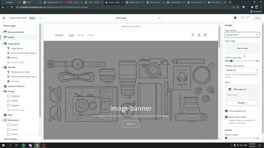264x148 pixels.
Task: Open the Home page template dropdown
Action: point(137,18)
